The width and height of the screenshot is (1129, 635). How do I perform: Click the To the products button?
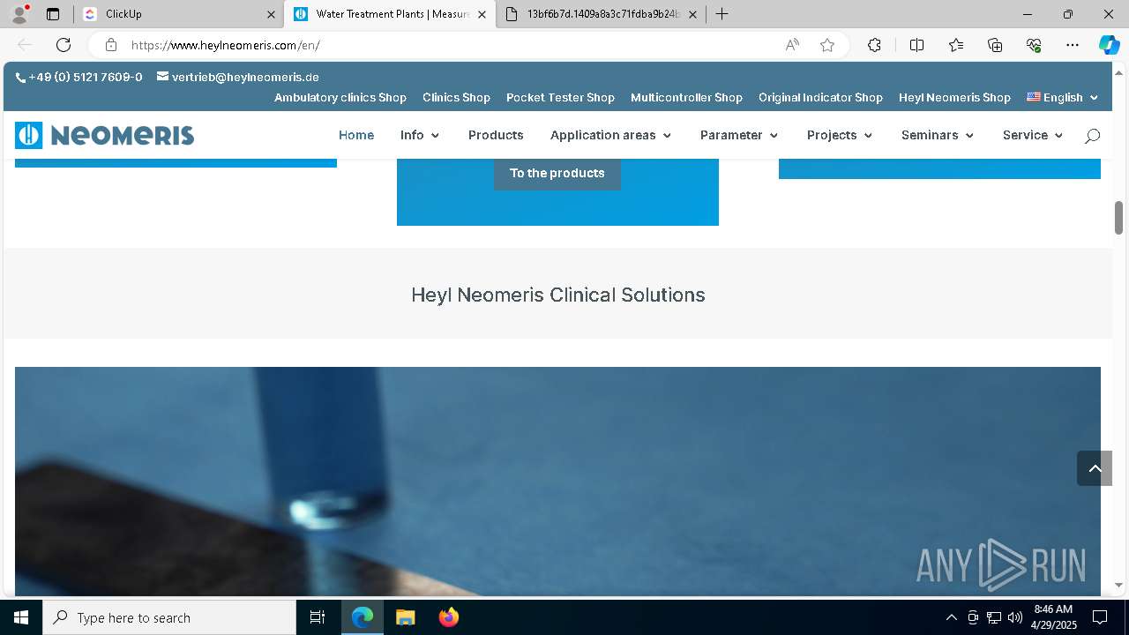[557, 173]
